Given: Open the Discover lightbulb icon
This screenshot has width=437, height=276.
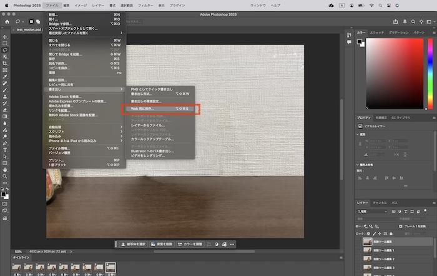Looking at the screenshot, I should pos(421,22).
